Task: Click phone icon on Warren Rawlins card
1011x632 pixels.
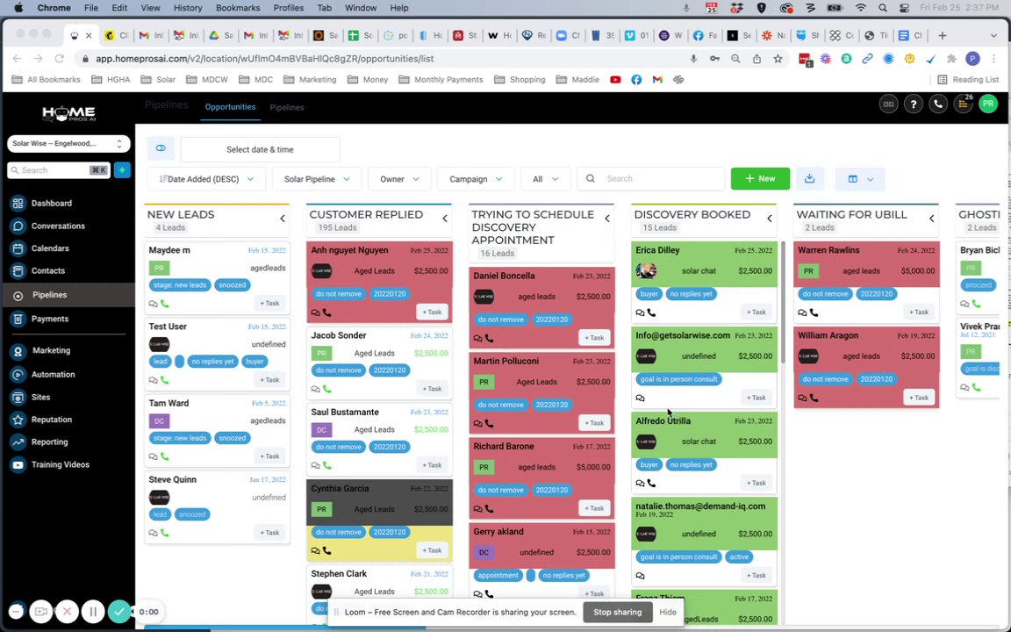Action: [814, 312]
